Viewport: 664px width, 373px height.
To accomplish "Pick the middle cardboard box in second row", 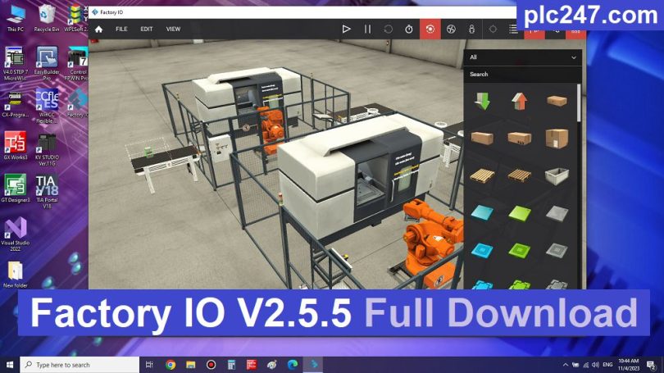I will coord(520,138).
